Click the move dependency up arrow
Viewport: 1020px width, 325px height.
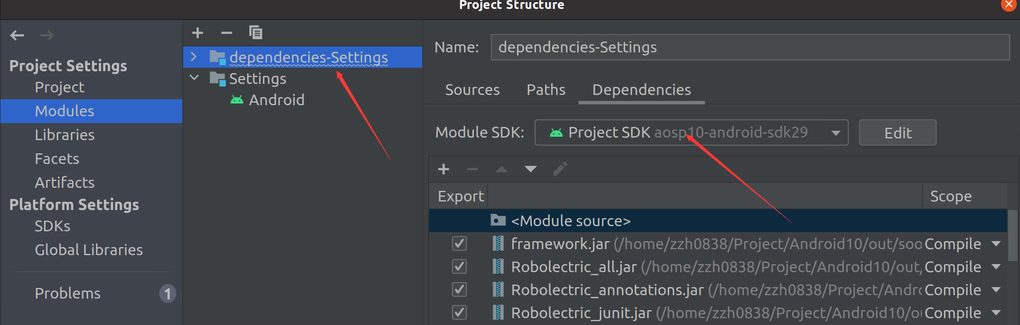502,169
